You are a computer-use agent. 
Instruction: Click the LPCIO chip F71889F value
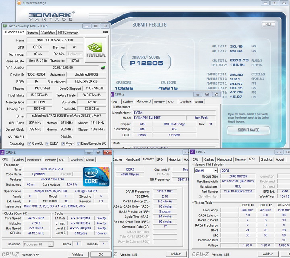point(174,135)
